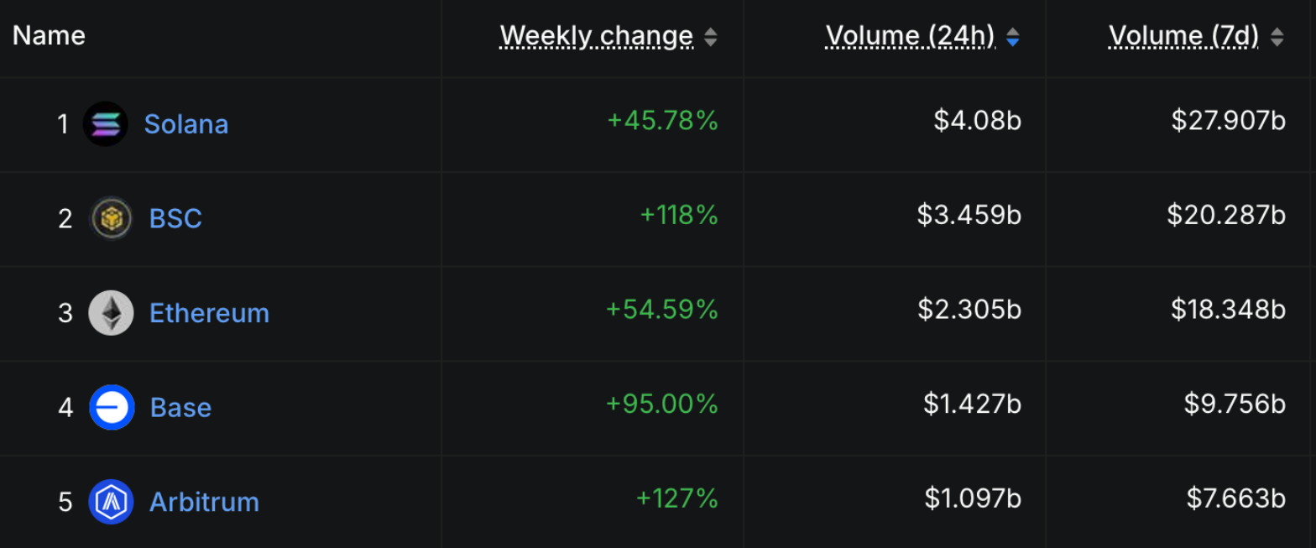Sort table by Volume (7d) header

pos(1184,36)
